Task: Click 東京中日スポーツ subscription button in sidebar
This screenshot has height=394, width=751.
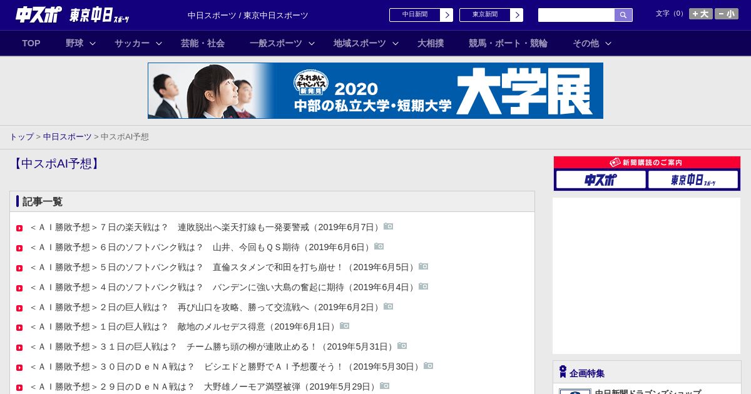Action: click(693, 179)
